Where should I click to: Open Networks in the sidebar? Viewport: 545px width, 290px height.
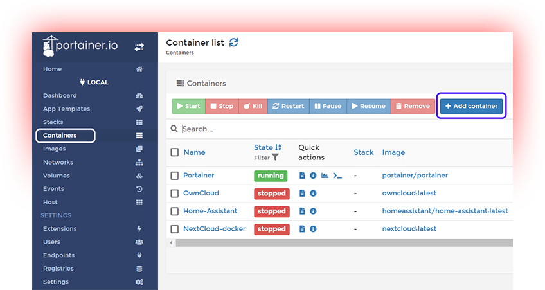click(58, 163)
